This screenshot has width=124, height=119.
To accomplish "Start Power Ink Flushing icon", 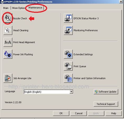I will click(8, 54).
